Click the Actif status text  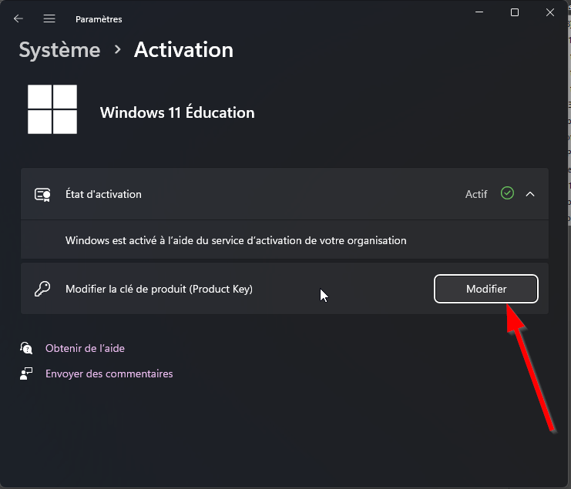476,194
